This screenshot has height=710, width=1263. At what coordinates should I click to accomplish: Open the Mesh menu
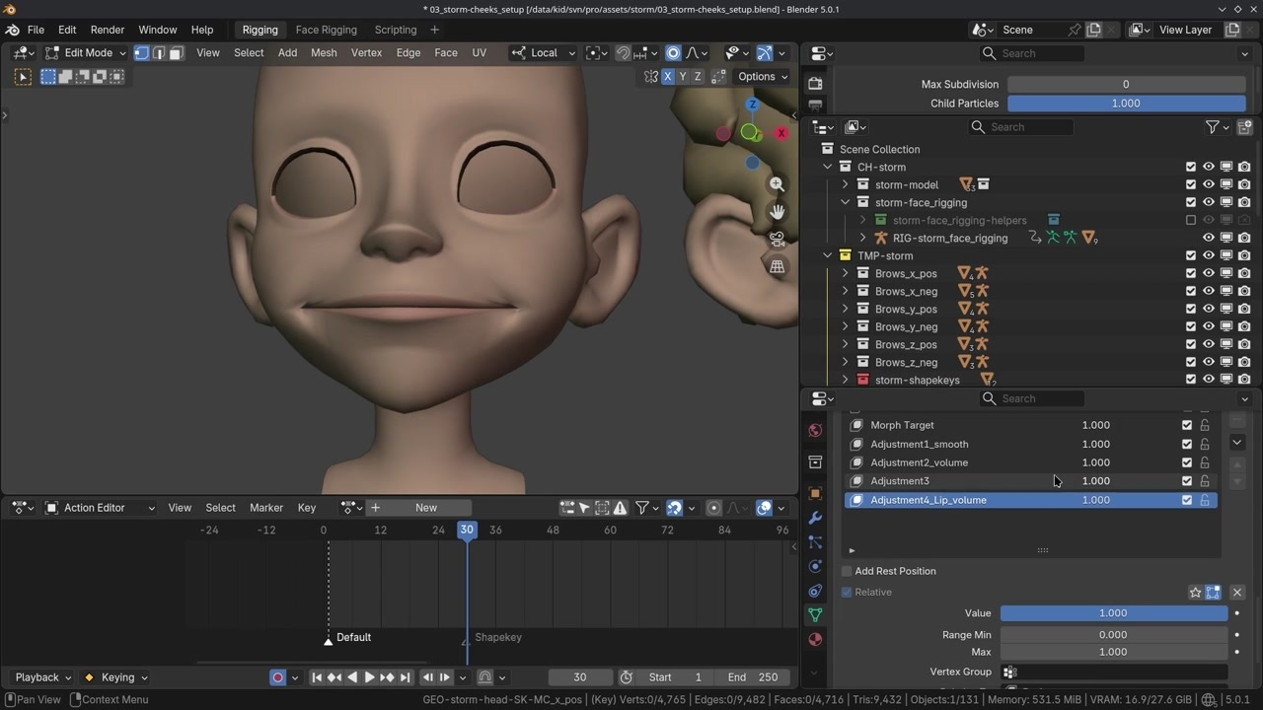click(x=324, y=53)
